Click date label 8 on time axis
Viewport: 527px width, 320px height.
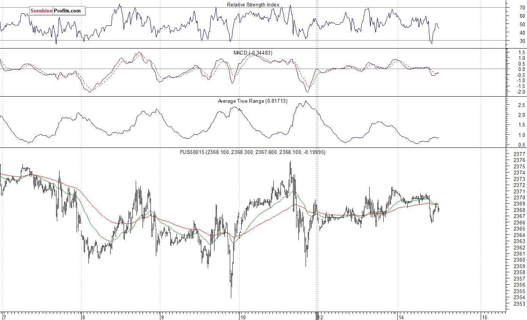pos(83,317)
